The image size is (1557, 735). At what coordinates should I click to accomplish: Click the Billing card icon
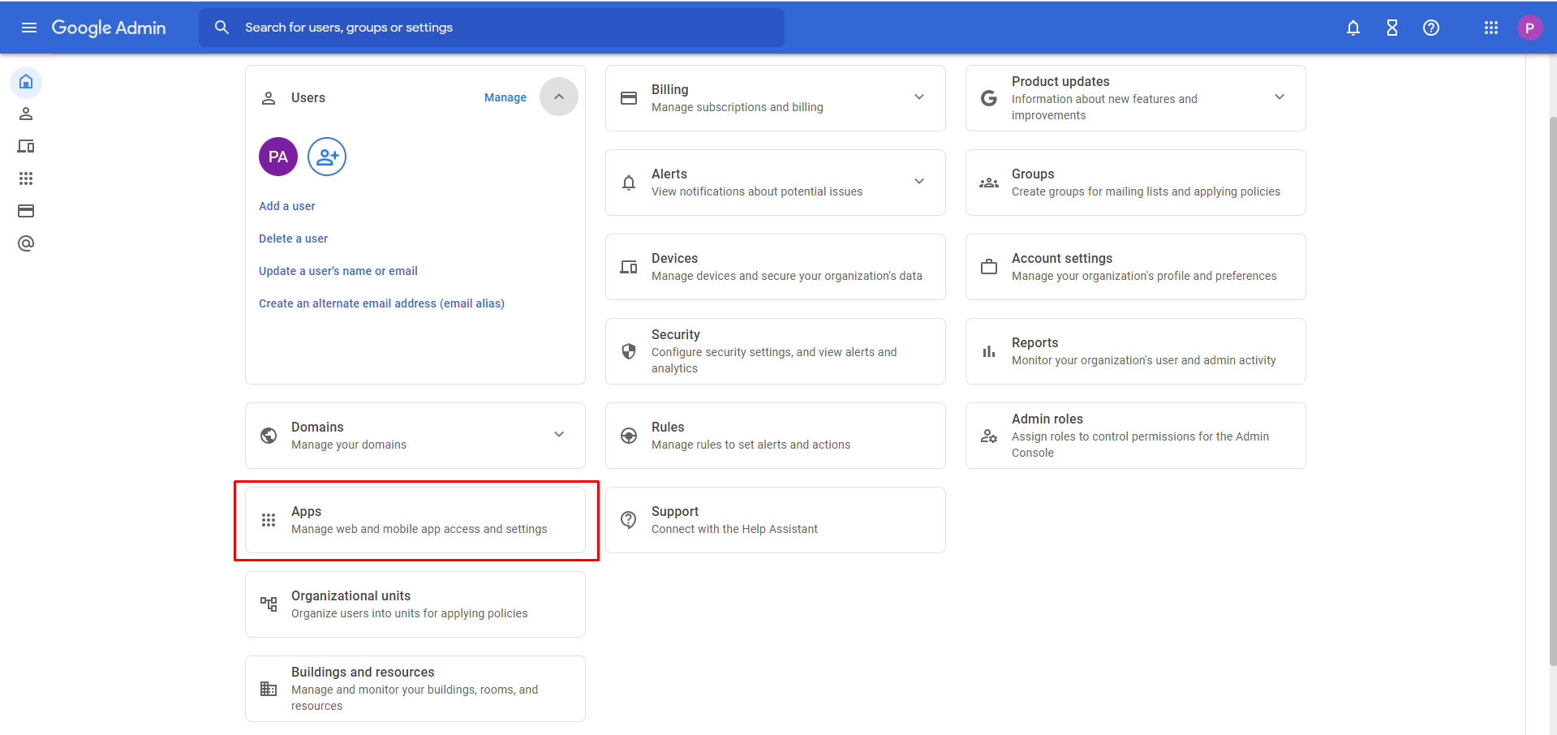pyautogui.click(x=629, y=98)
